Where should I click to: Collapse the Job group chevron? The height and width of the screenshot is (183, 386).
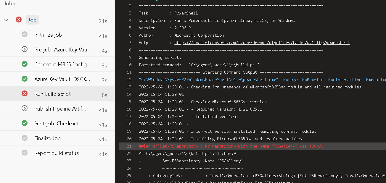6,20
